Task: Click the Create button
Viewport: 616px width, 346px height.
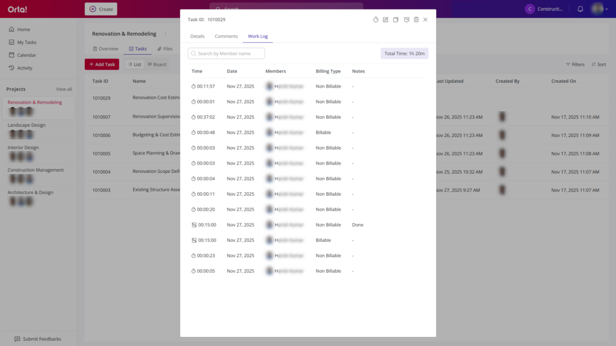Action: click(x=101, y=9)
